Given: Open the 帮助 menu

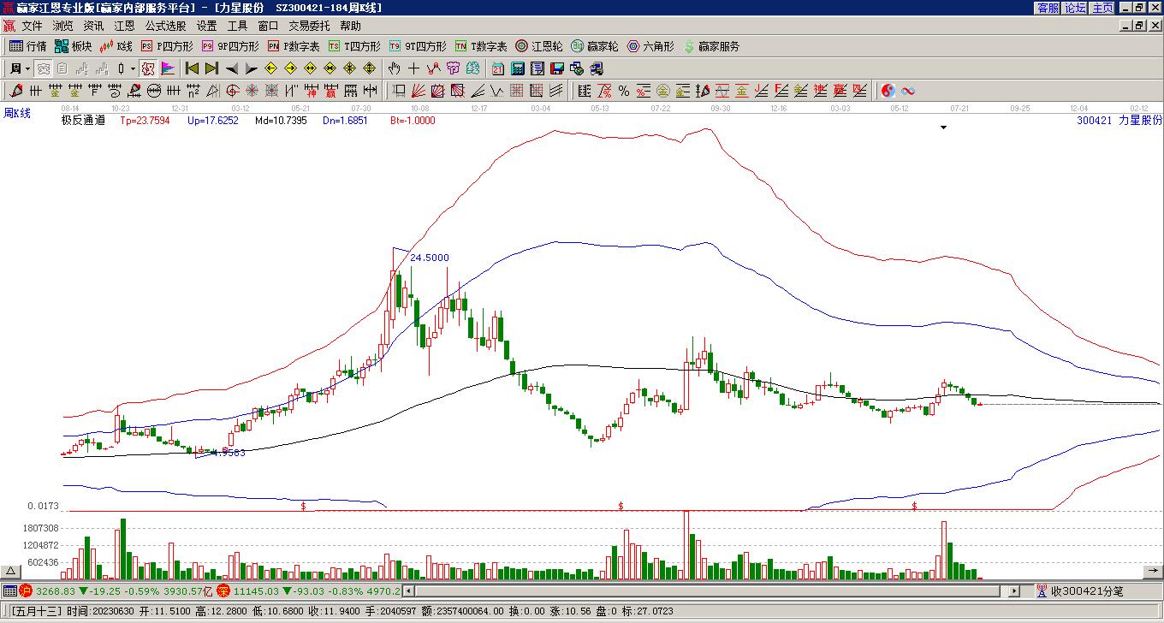Looking at the screenshot, I should click(x=350, y=26).
